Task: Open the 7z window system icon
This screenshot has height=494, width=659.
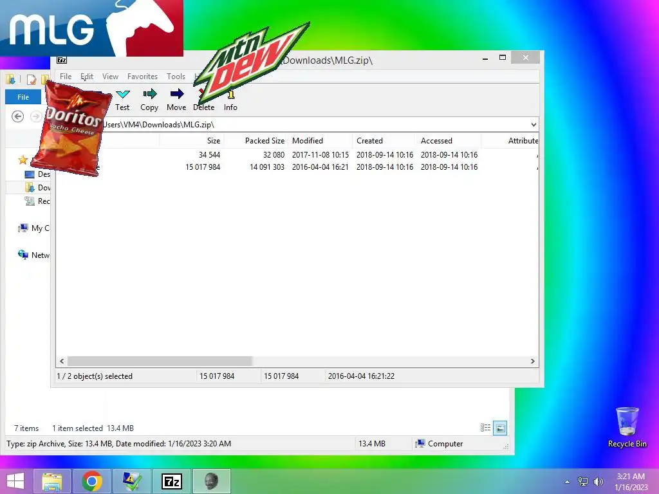Action: (62, 60)
